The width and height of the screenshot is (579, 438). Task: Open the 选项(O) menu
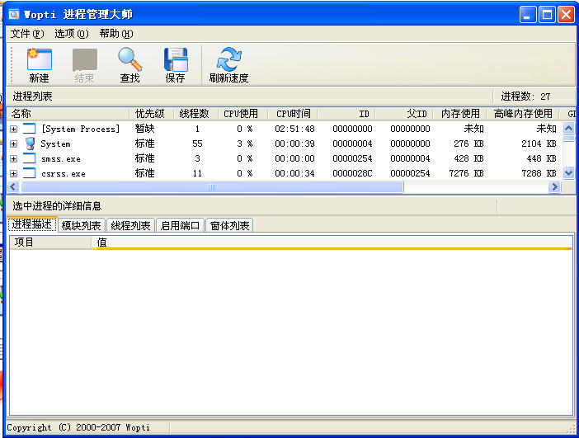pos(72,34)
